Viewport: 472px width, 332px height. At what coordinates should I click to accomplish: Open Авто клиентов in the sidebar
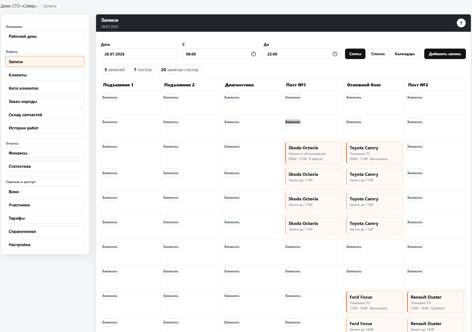click(45, 88)
